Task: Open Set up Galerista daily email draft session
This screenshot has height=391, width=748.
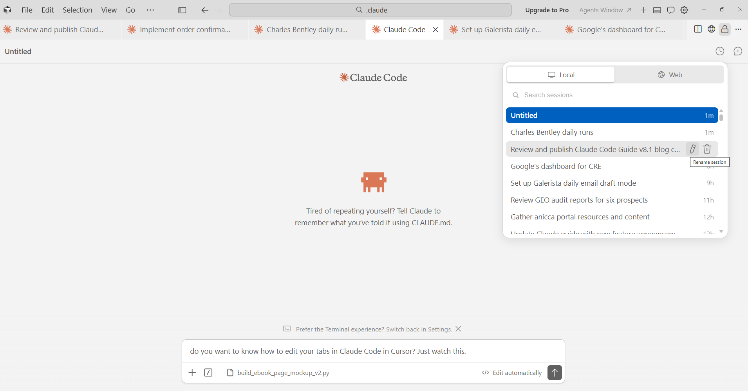Action: click(612, 183)
